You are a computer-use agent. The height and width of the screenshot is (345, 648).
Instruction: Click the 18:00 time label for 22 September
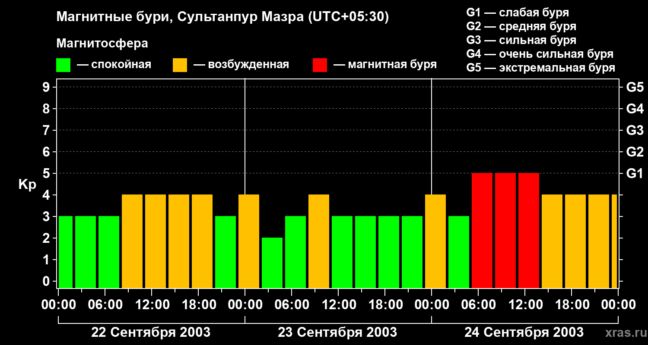[x=198, y=304]
